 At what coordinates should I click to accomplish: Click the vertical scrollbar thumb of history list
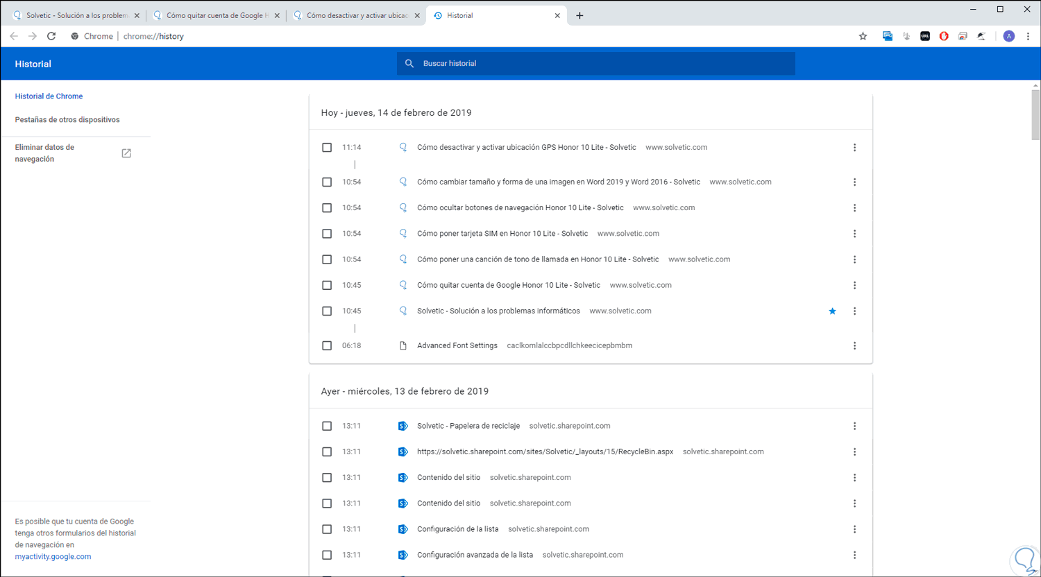click(x=1035, y=114)
